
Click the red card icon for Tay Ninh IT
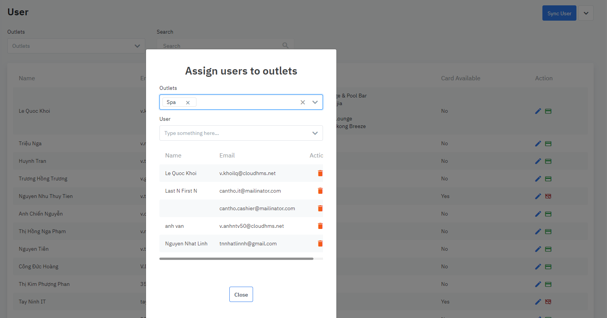[x=548, y=302]
